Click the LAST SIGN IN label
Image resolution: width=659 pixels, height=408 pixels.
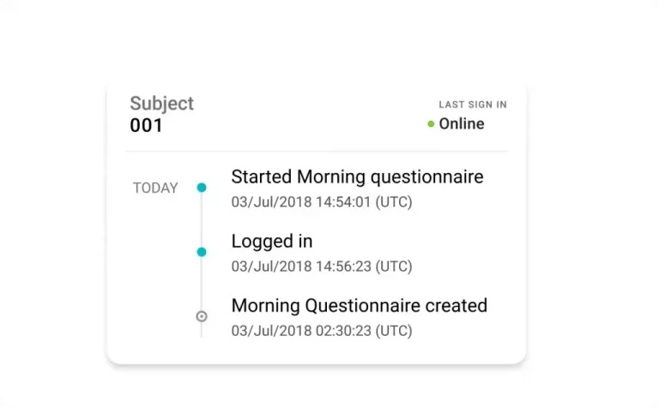[473, 105]
